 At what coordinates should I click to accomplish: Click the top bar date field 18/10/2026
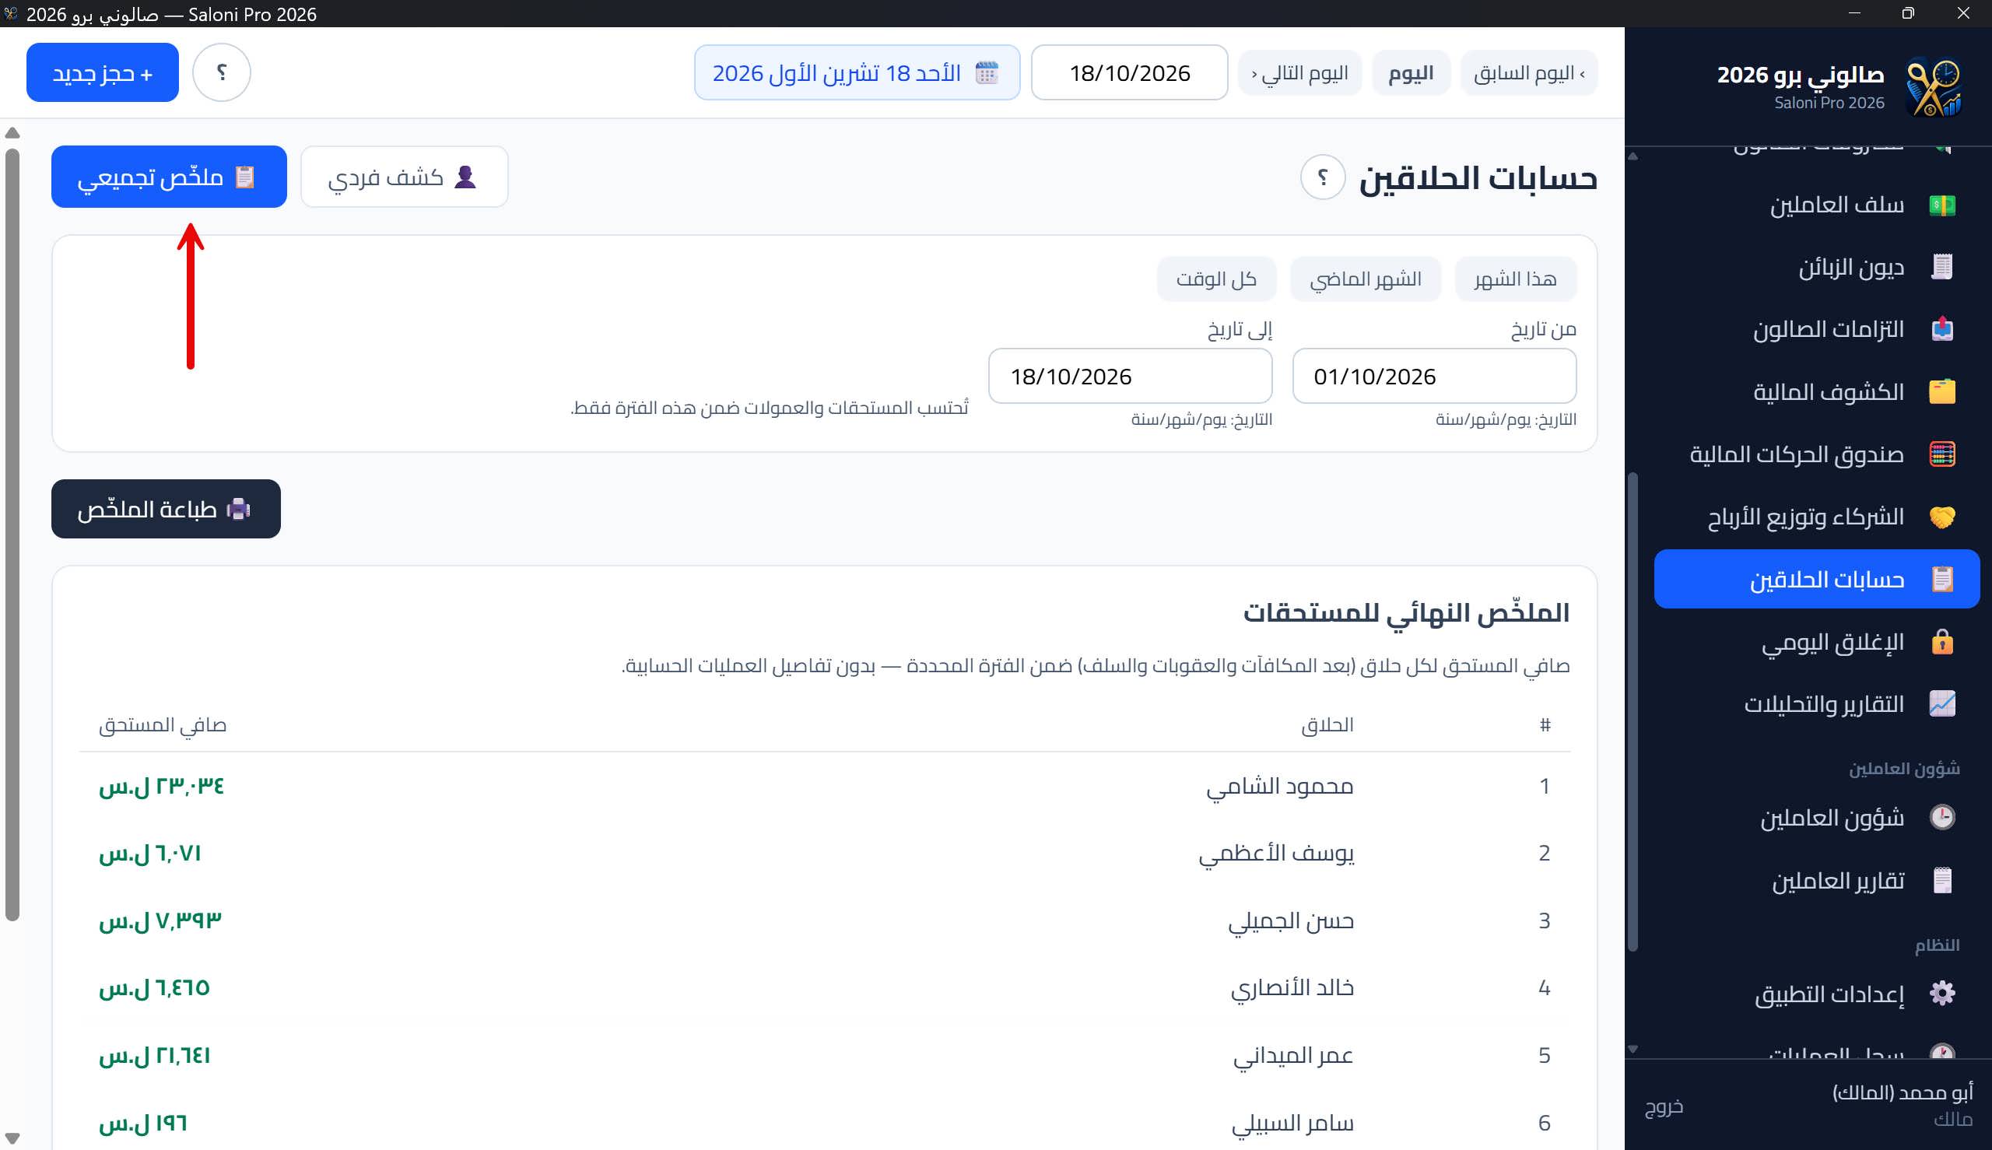[x=1129, y=72]
